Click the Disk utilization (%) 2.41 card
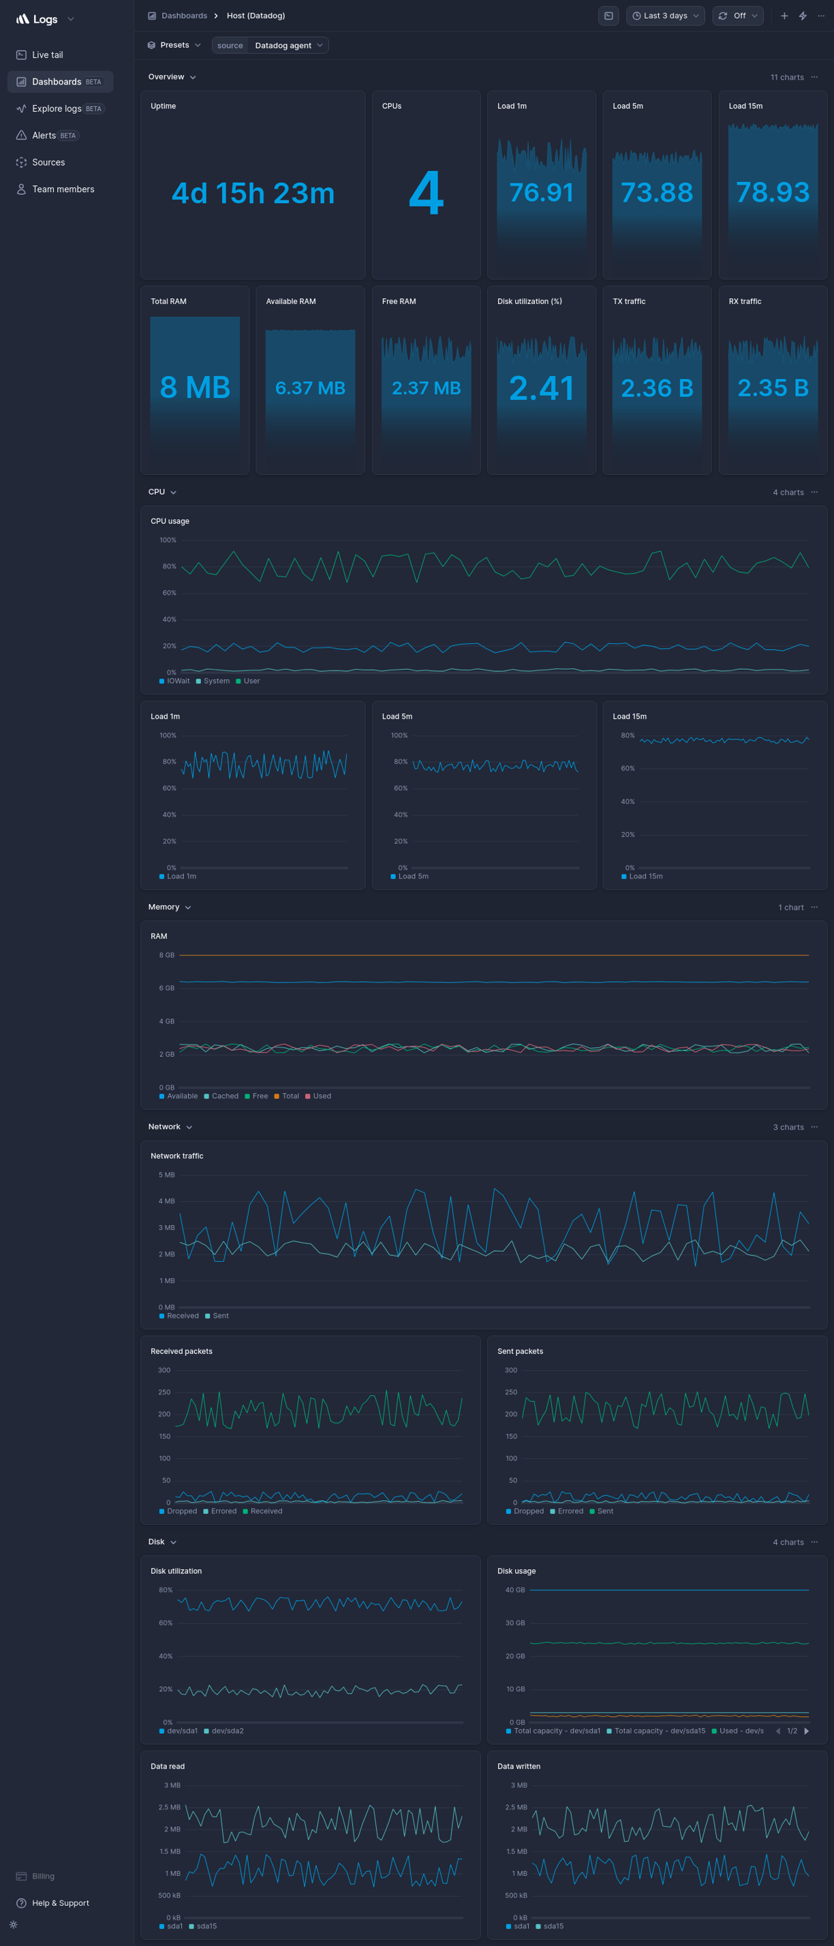The height and width of the screenshot is (1946, 834). (x=542, y=380)
